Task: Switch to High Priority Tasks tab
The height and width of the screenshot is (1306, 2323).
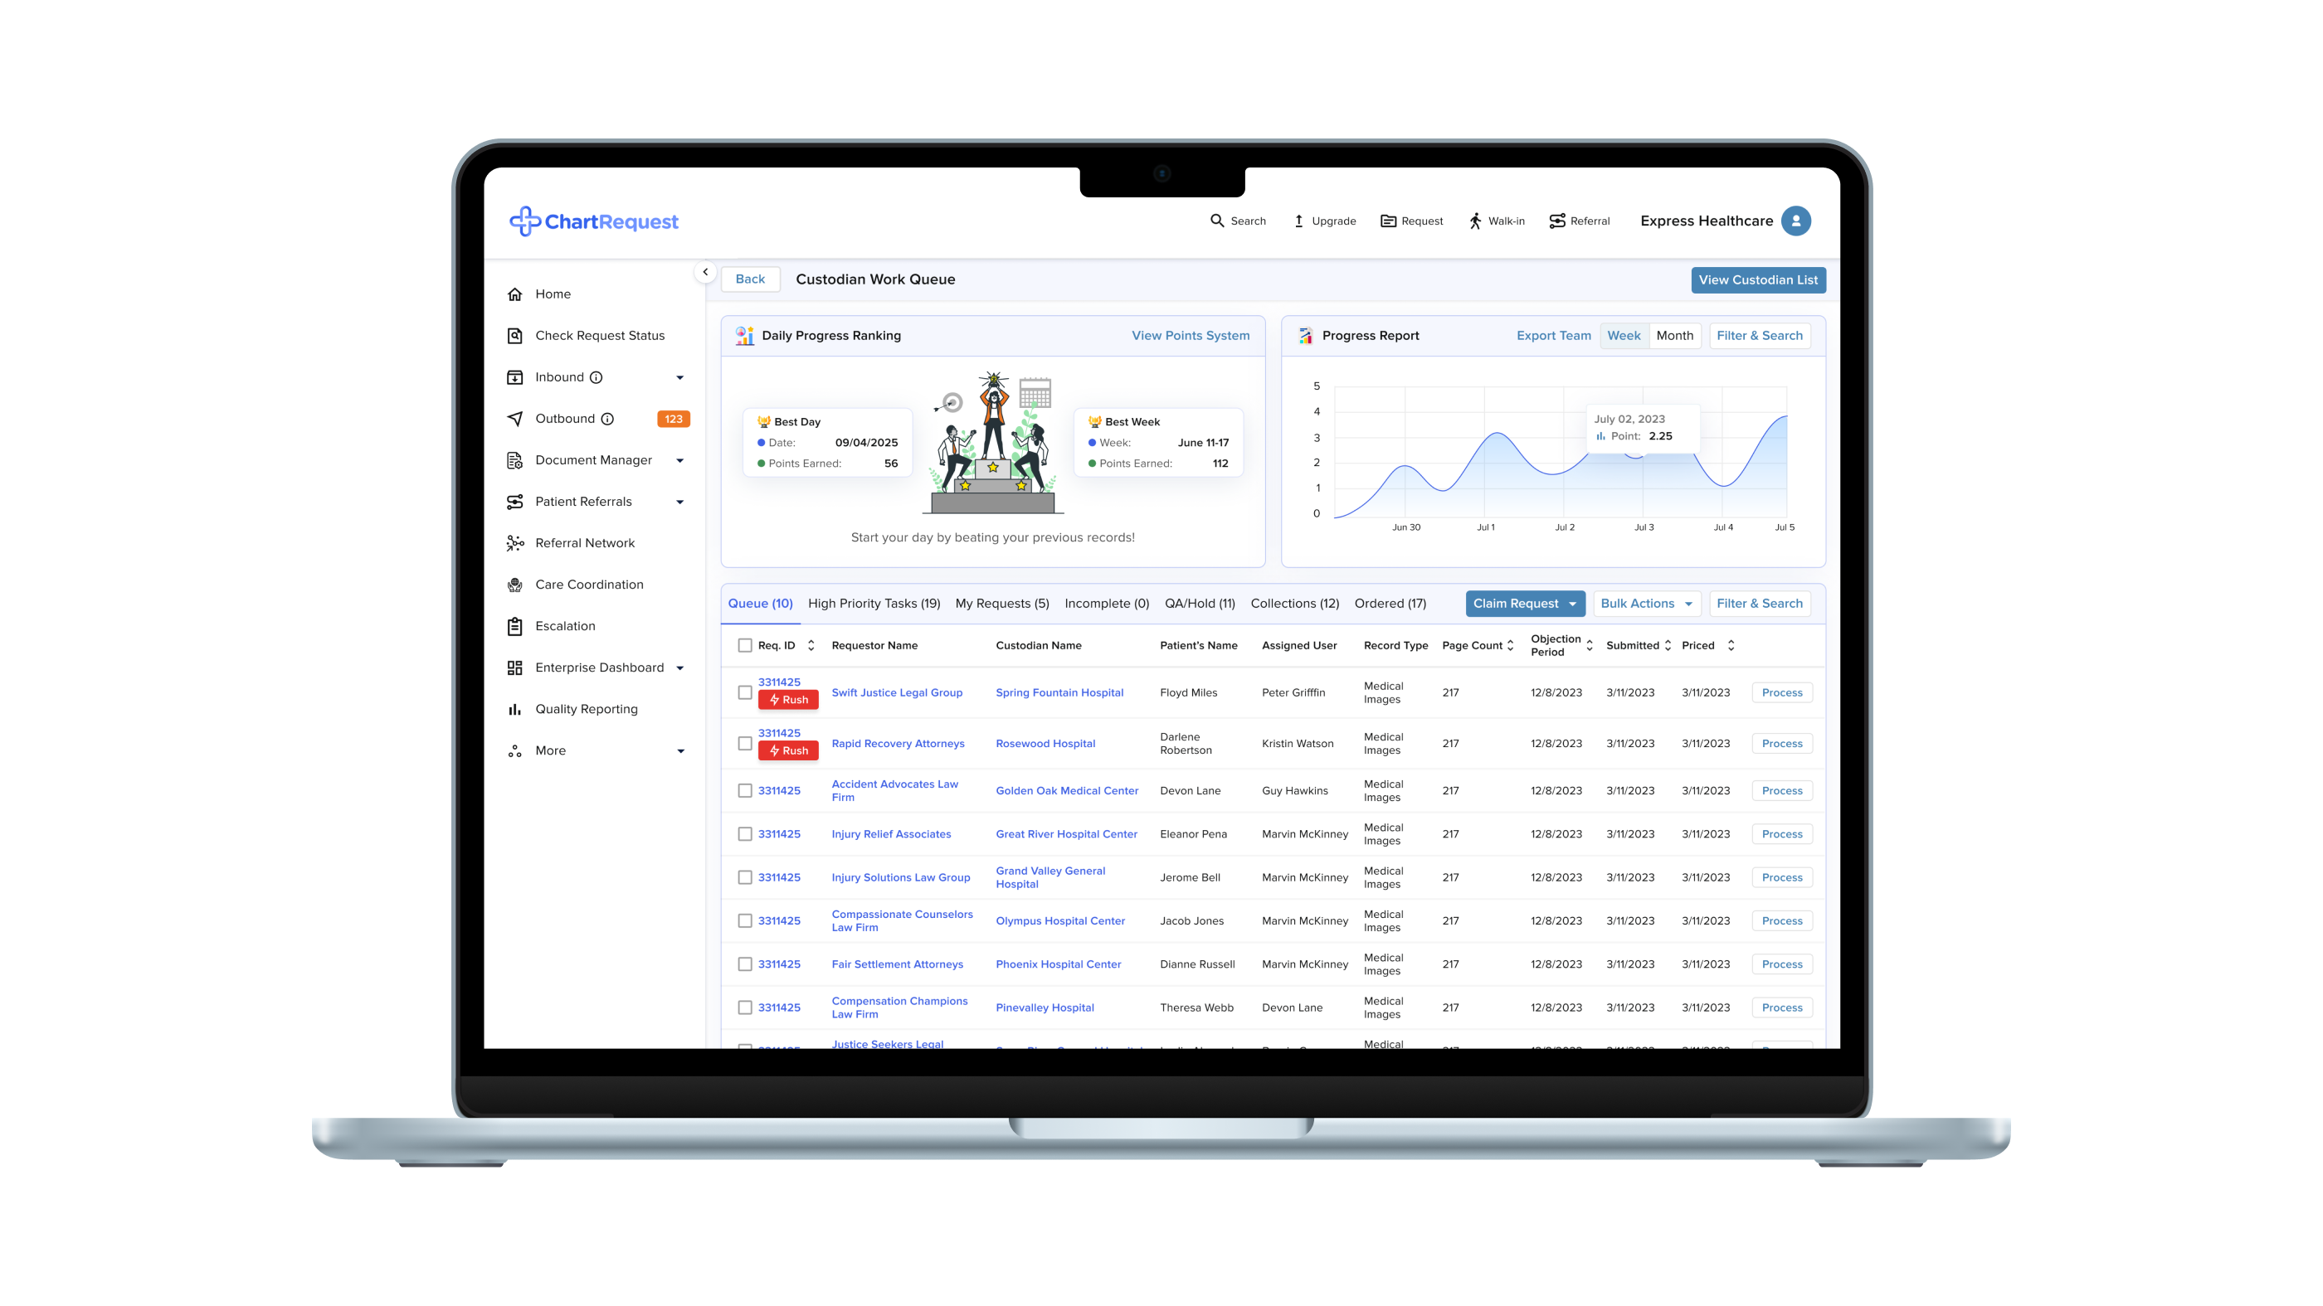Action: pos(874,604)
